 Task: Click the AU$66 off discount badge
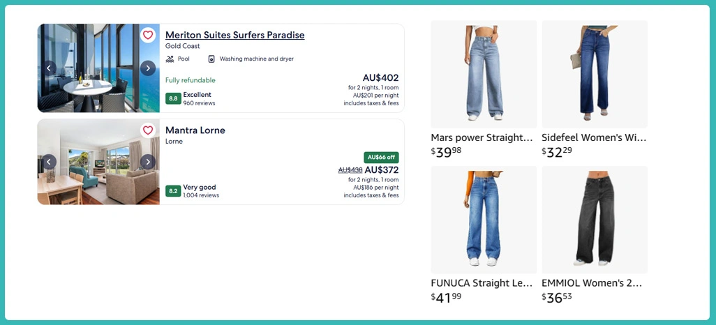click(381, 157)
